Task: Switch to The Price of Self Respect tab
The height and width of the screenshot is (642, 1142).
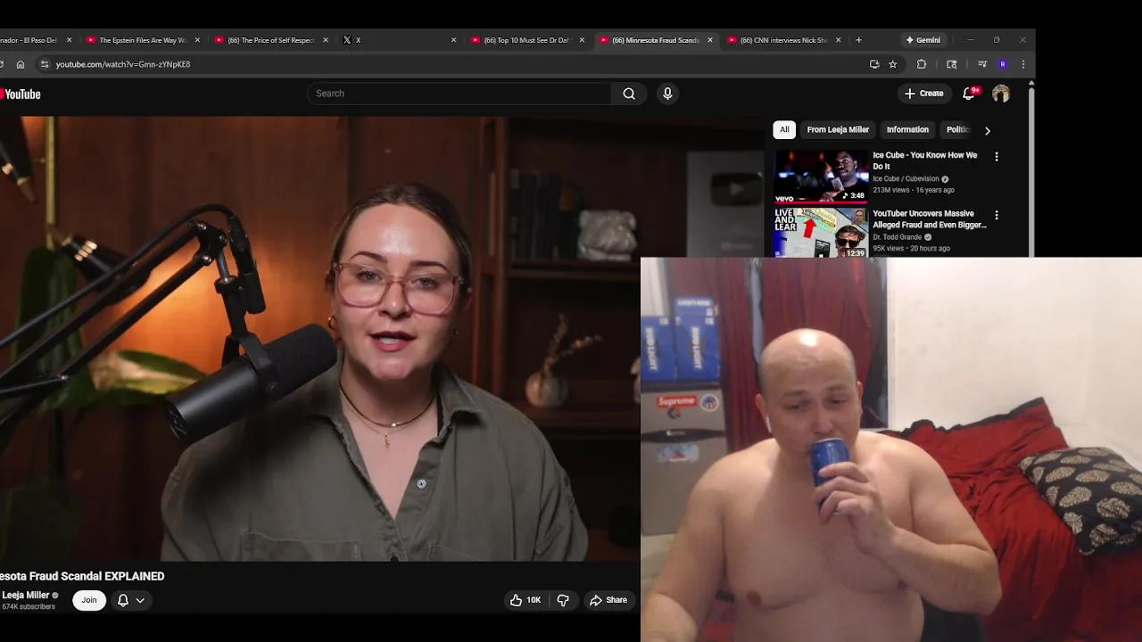Action: pyautogui.click(x=271, y=40)
